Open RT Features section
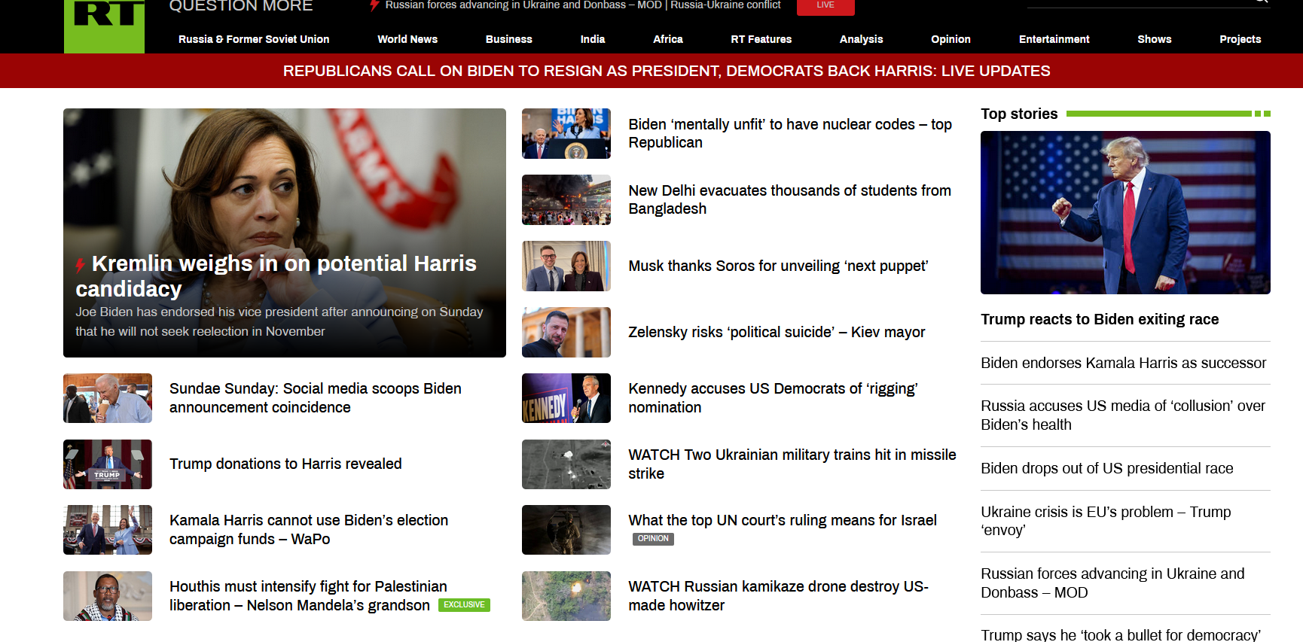 761,39
